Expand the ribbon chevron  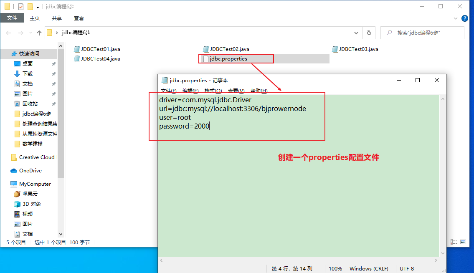(x=456, y=18)
